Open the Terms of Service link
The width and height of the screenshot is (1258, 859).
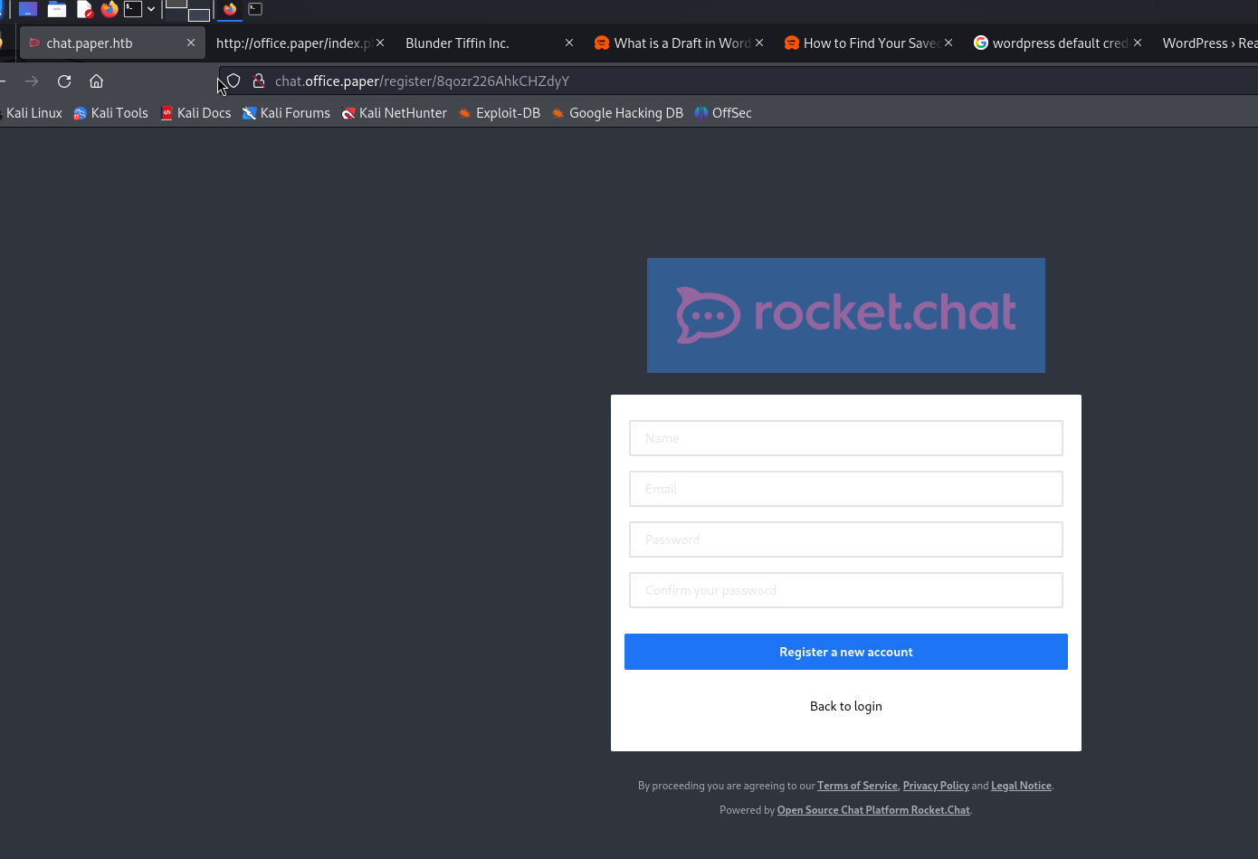pos(857,786)
